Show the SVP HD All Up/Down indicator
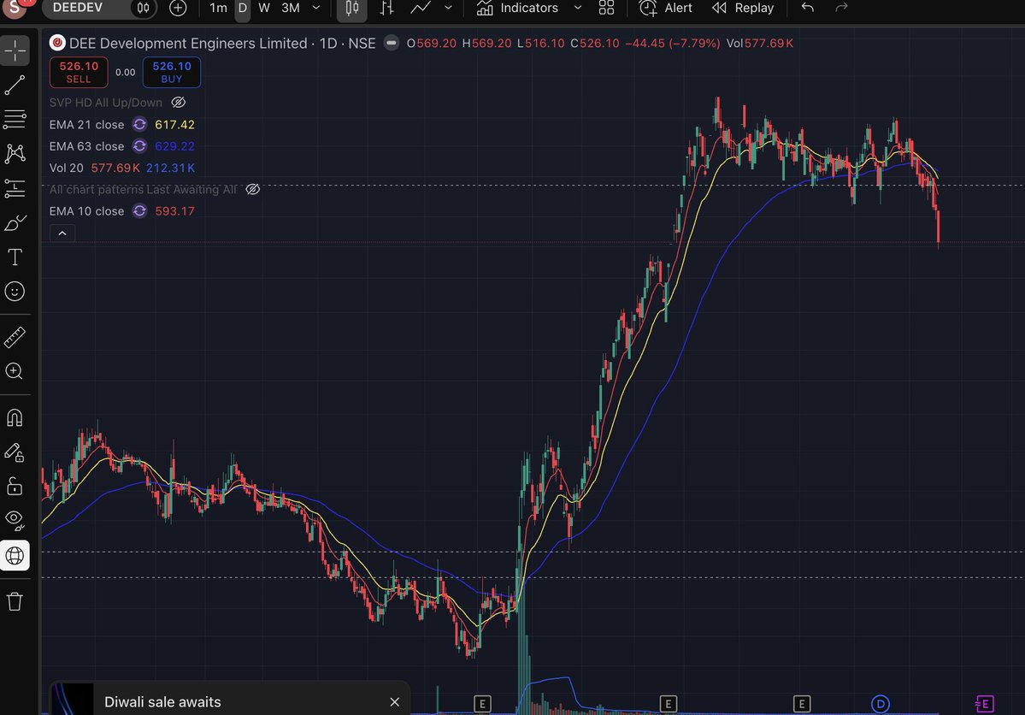 pyautogui.click(x=179, y=102)
